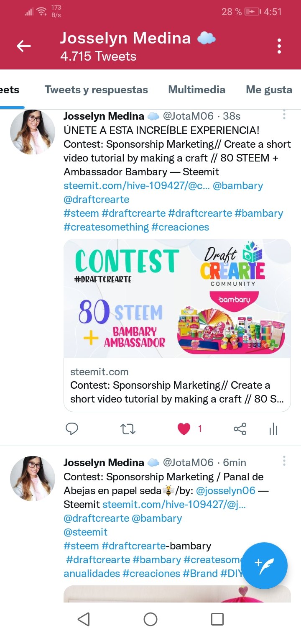This screenshot has width=301, height=636.
Task: Open the contest link preview card image
Action: [177, 298]
